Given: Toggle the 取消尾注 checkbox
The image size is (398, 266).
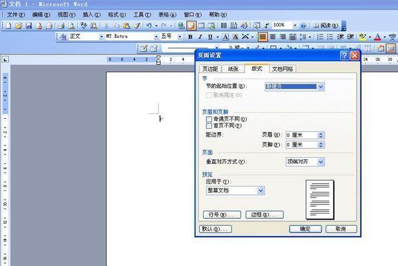Looking at the screenshot, I should 210,96.
